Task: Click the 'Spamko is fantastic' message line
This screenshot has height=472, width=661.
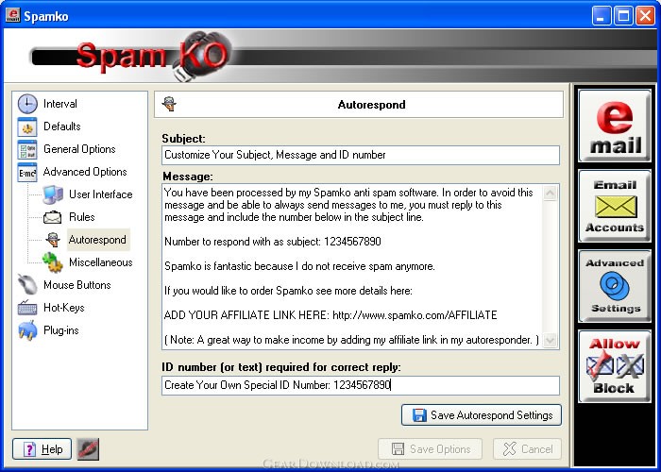Action: pos(299,266)
